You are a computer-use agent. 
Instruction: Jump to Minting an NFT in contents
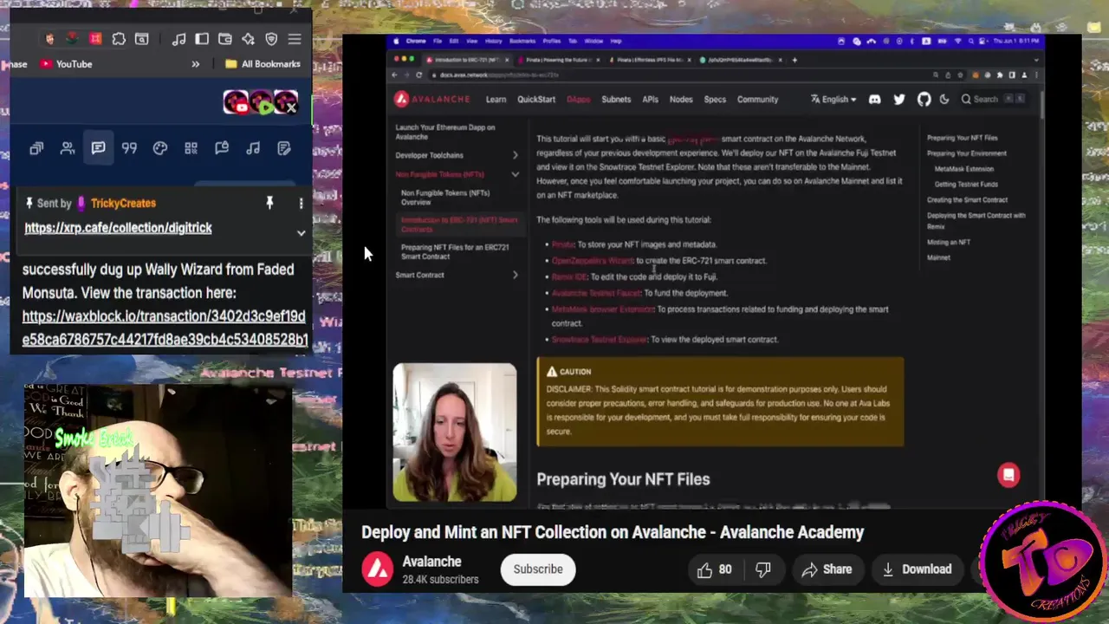pyautogui.click(x=949, y=243)
